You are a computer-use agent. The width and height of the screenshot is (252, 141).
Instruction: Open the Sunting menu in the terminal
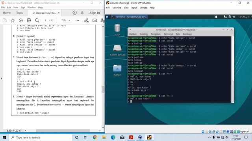(144, 34)
